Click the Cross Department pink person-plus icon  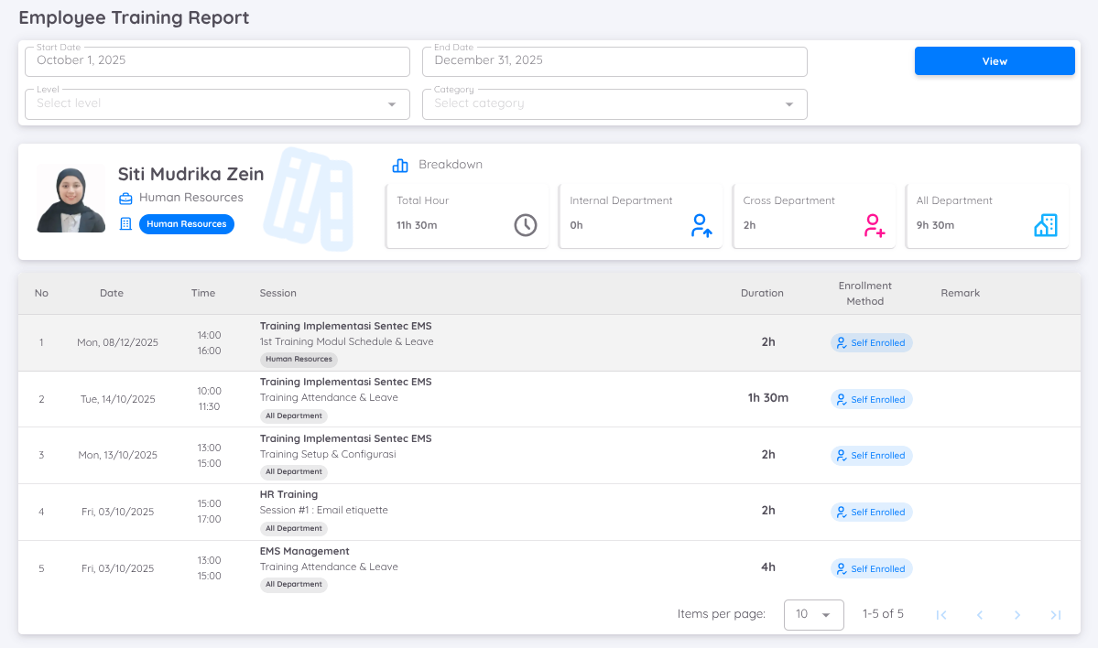pyautogui.click(x=871, y=224)
